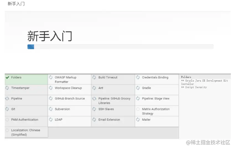Click the spinning icon beside Timestamper
Viewport: 235px width, 150px height.
coord(7,88)
